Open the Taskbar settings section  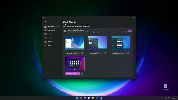[x=52, y=34]
